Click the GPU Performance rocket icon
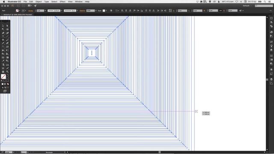The width and height of the screenshot is (274, 154). pyautogui.click(x=35, y=6)
